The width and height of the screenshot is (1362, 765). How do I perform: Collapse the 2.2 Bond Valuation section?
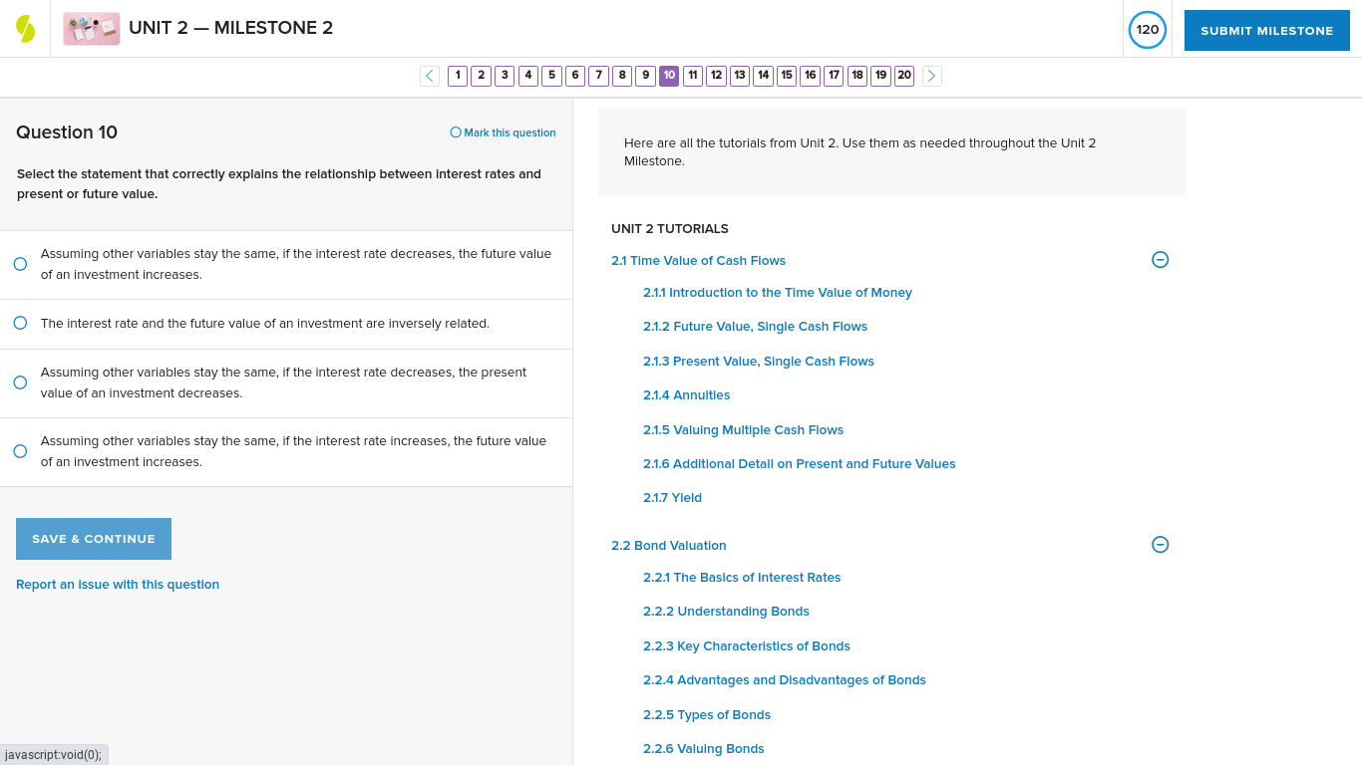coord(1160,545)
